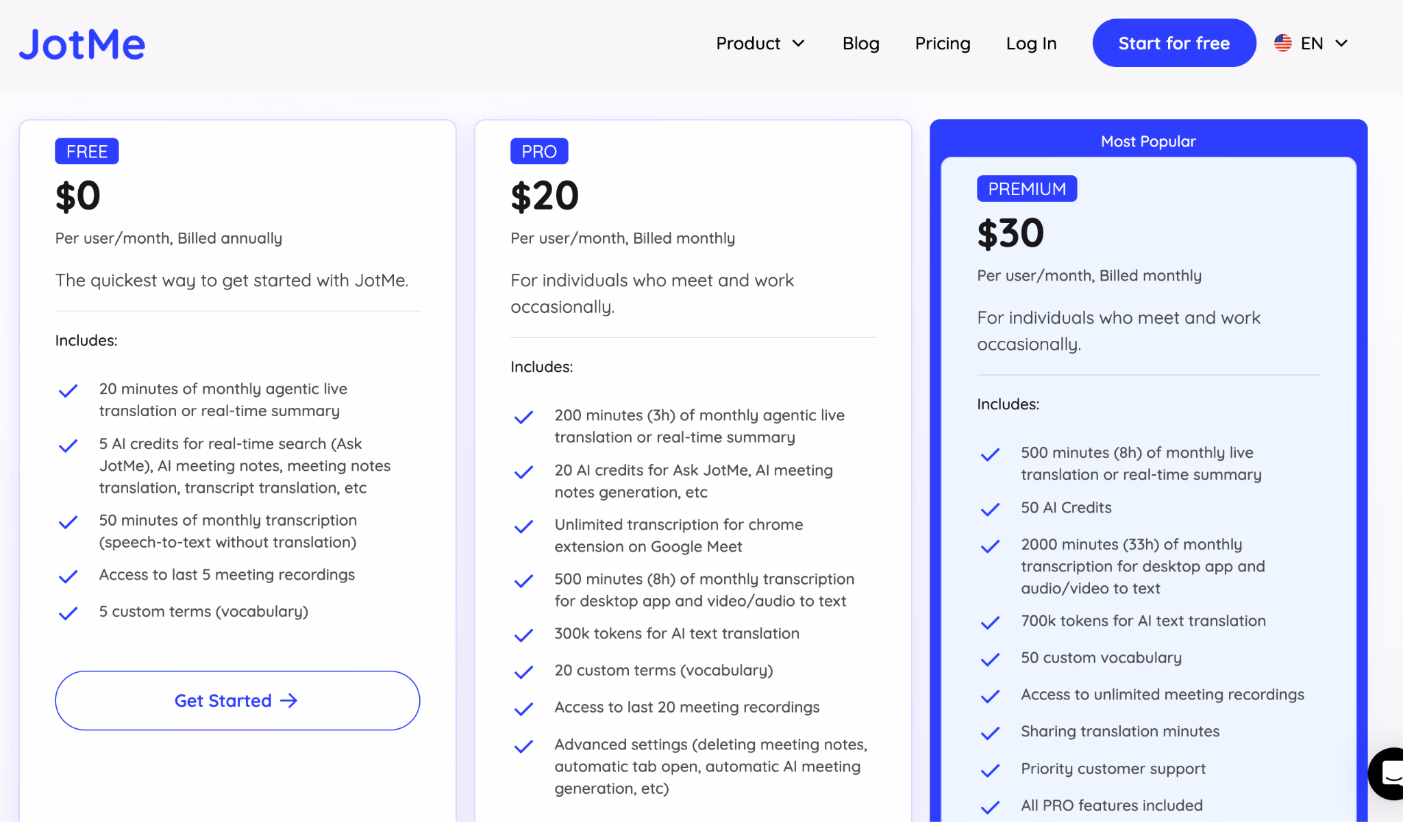This screenshot has width=1403, height=822.
Task: Click the Log In link
Action: coord(1031,43)
